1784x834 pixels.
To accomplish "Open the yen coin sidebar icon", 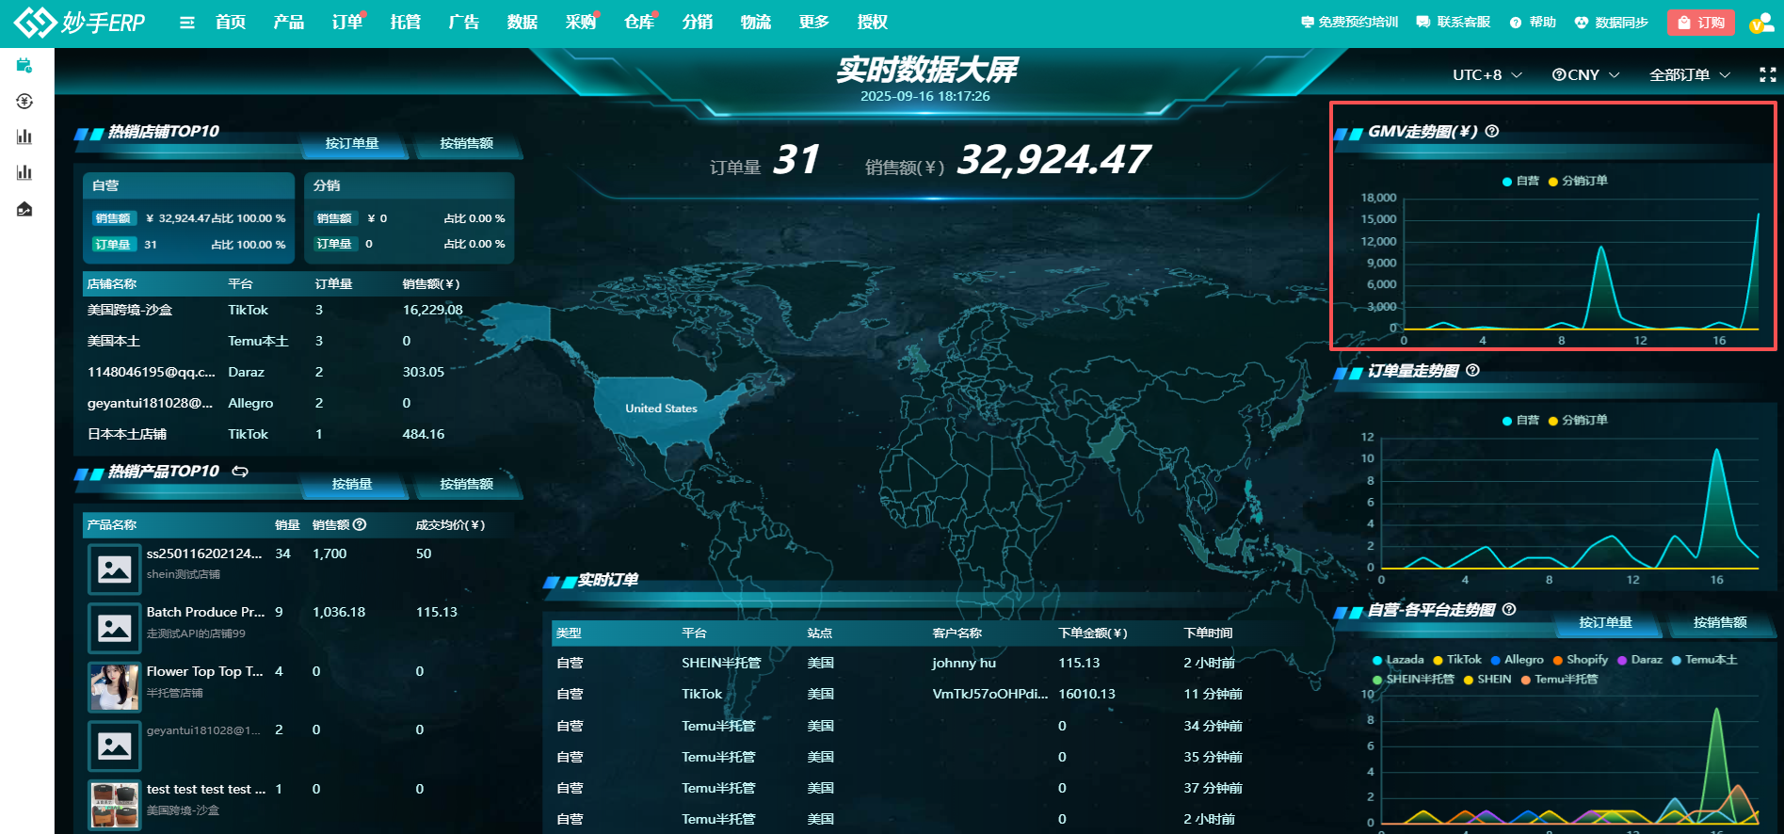I will pyautogui.click(x=24, y=101).
